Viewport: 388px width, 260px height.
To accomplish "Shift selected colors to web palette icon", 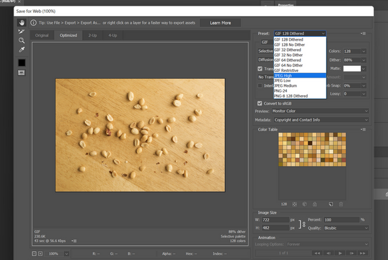I will coord(305,204).
